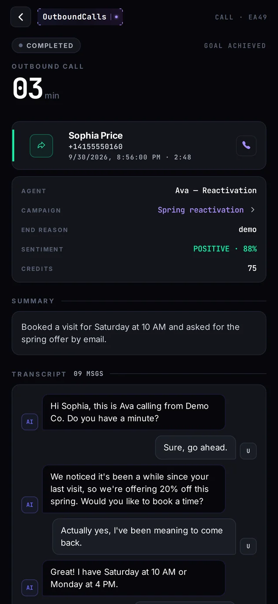The image size is (278, 604).
Task: Click the AI badge beside the 20% off message
Action: click(x=30, y=505)
